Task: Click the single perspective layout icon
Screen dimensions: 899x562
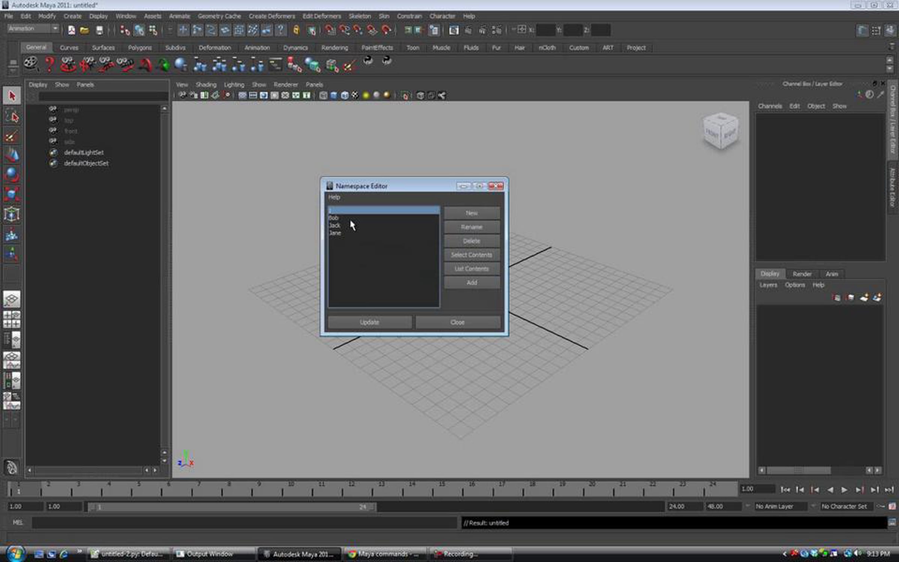Action: (x=12, y=299)
